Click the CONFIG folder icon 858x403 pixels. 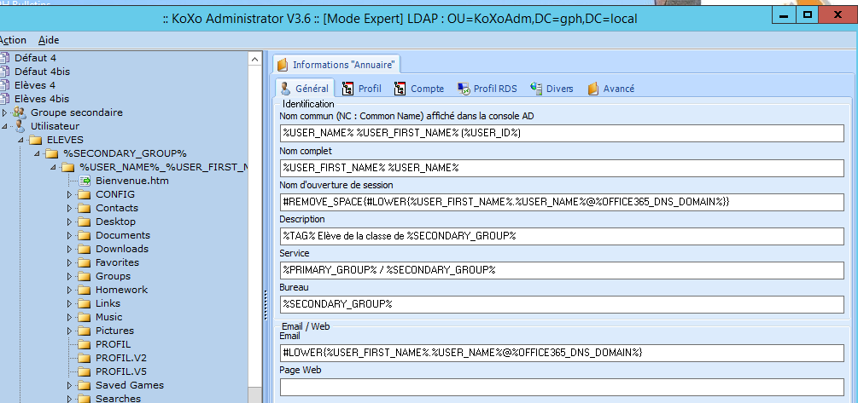coord(84,194)
